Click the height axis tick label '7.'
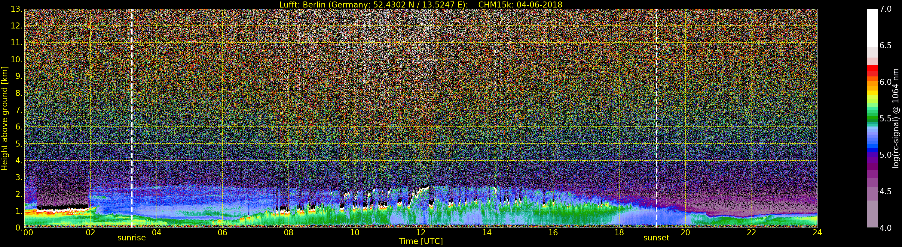 (x=19, y=110)
